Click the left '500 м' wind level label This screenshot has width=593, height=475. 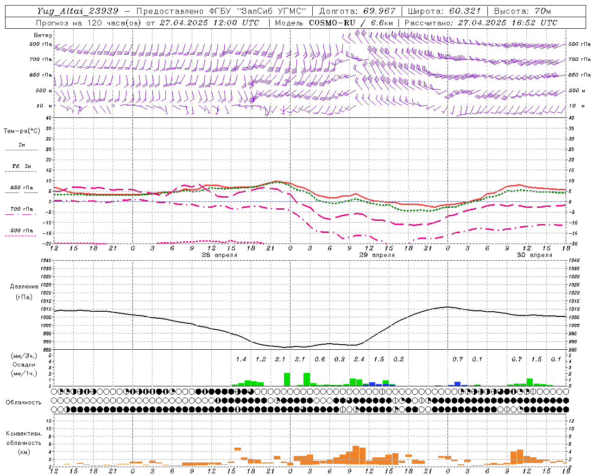pos(44,90)
